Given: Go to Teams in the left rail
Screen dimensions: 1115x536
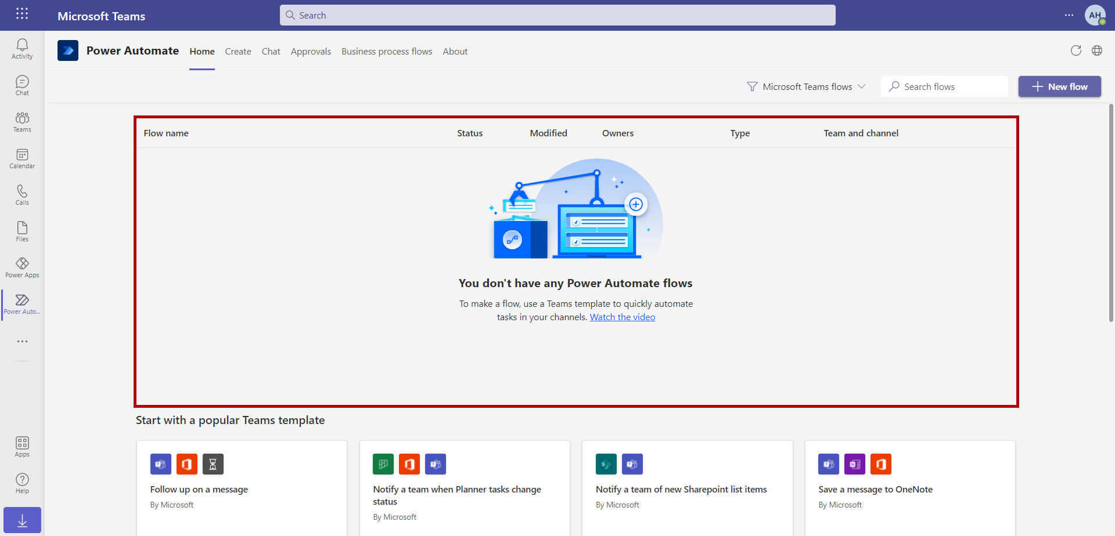Looking at the screenshot, I should tap(22, 122).
